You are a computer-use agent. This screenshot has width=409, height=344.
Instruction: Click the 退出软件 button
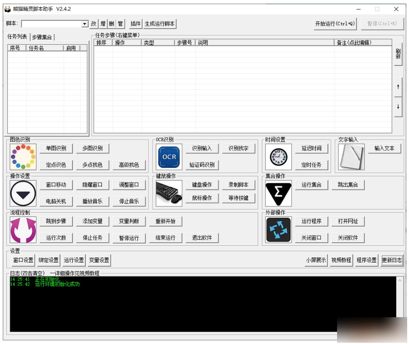coord(202,238)
